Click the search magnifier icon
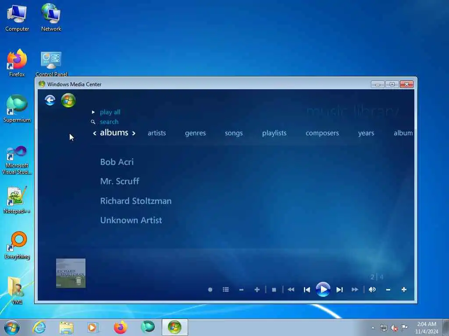This screenshot has height=336, width=449. 93,122
